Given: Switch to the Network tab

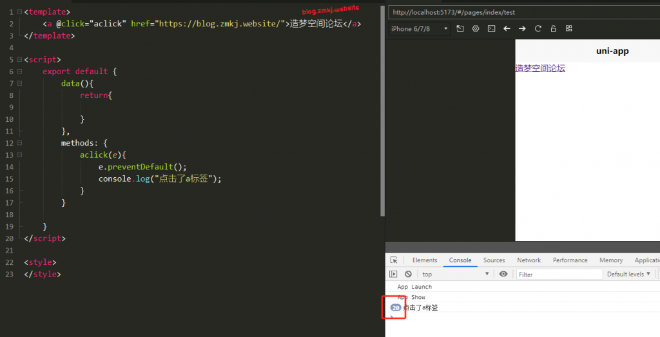Looking at the screenshot, I should 529,260.
